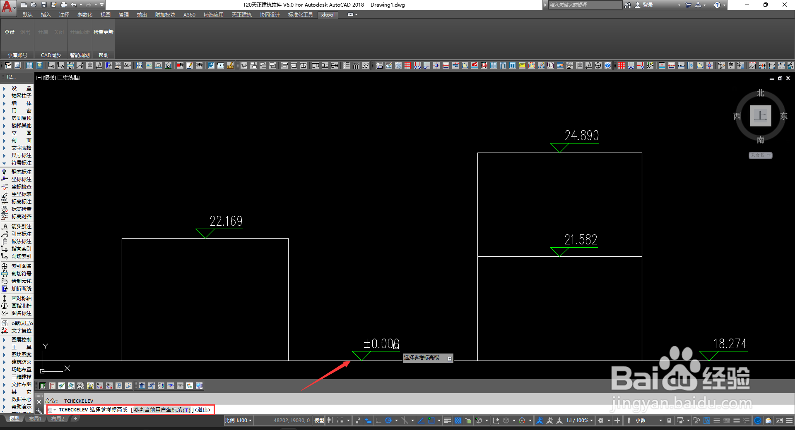Switch to the 布局1 layout tab
The height and width of the screenshot is (430, 795).
point(35,419)
